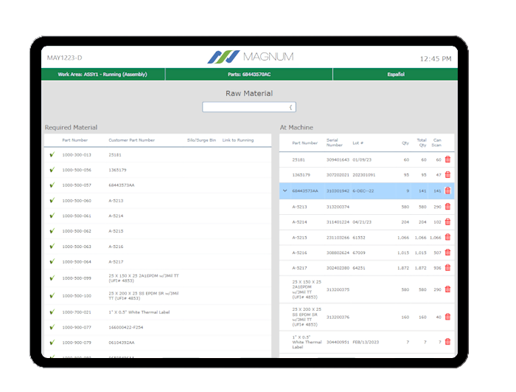This screenshot has width=516, height=392.
Task: Click Part Number header in Required Material
Action: pyautogui.click(x=75, y=140)
